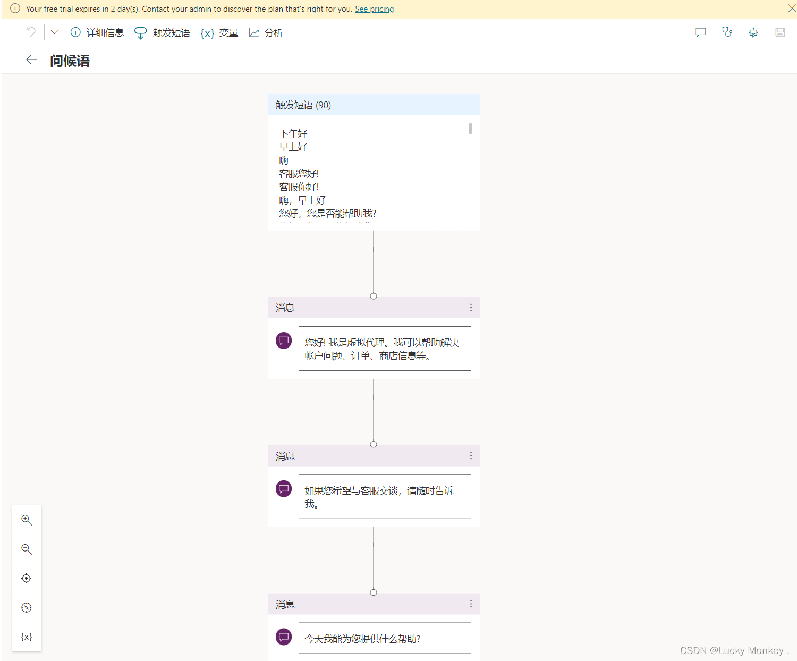Image resolution: width=797 pixels, height=661 pixels.
Task: Select the 触发短语 (90) node header
Action: pyautogui.click(x=374, y=105)
